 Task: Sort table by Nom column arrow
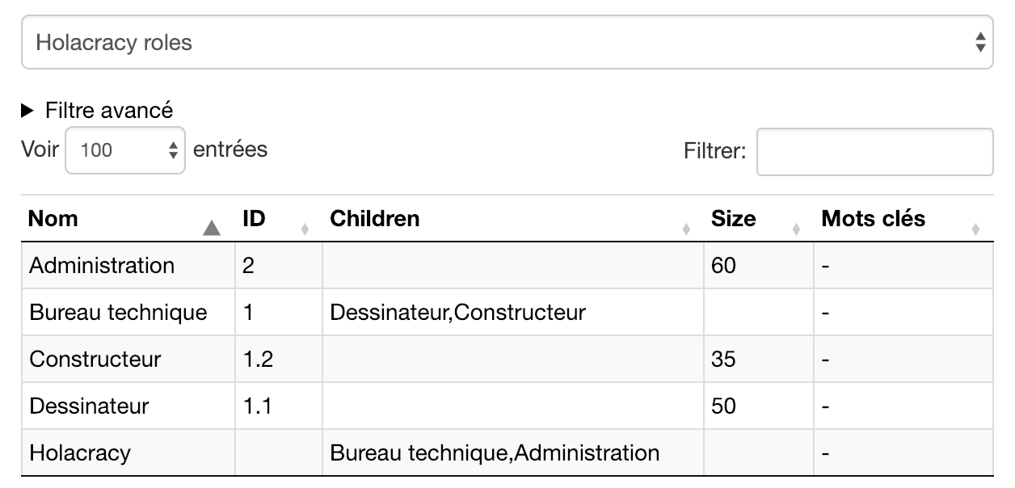coord(212,229)
